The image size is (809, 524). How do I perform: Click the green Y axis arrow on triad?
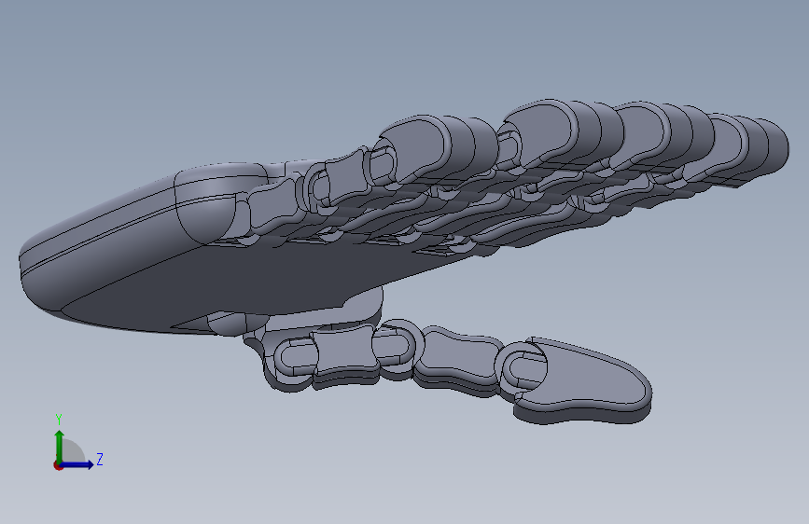pos(60,446)
